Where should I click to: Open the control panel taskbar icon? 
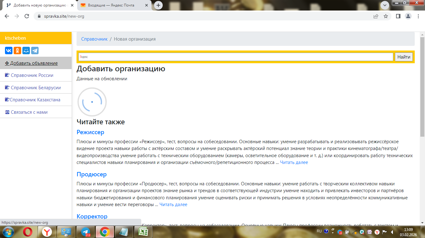pos(66,231)
